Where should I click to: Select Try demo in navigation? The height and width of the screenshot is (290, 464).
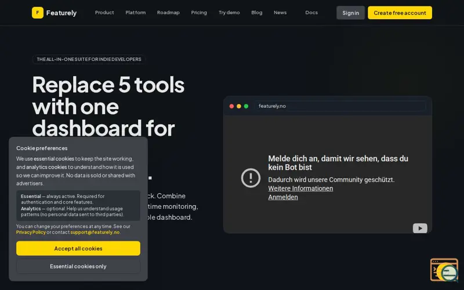pyautogui.click(x=229, y=12)
